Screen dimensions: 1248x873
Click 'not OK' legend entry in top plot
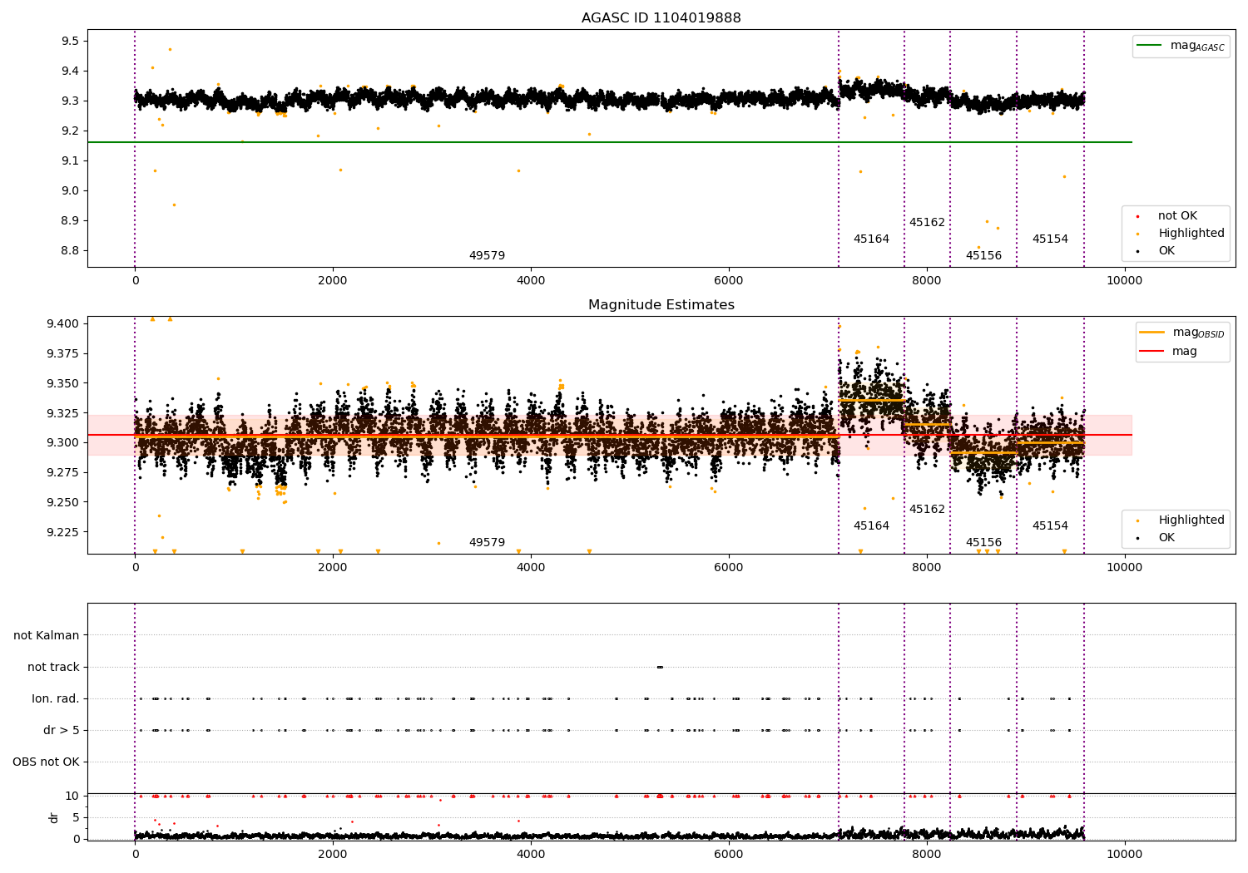click(1167, 216)
